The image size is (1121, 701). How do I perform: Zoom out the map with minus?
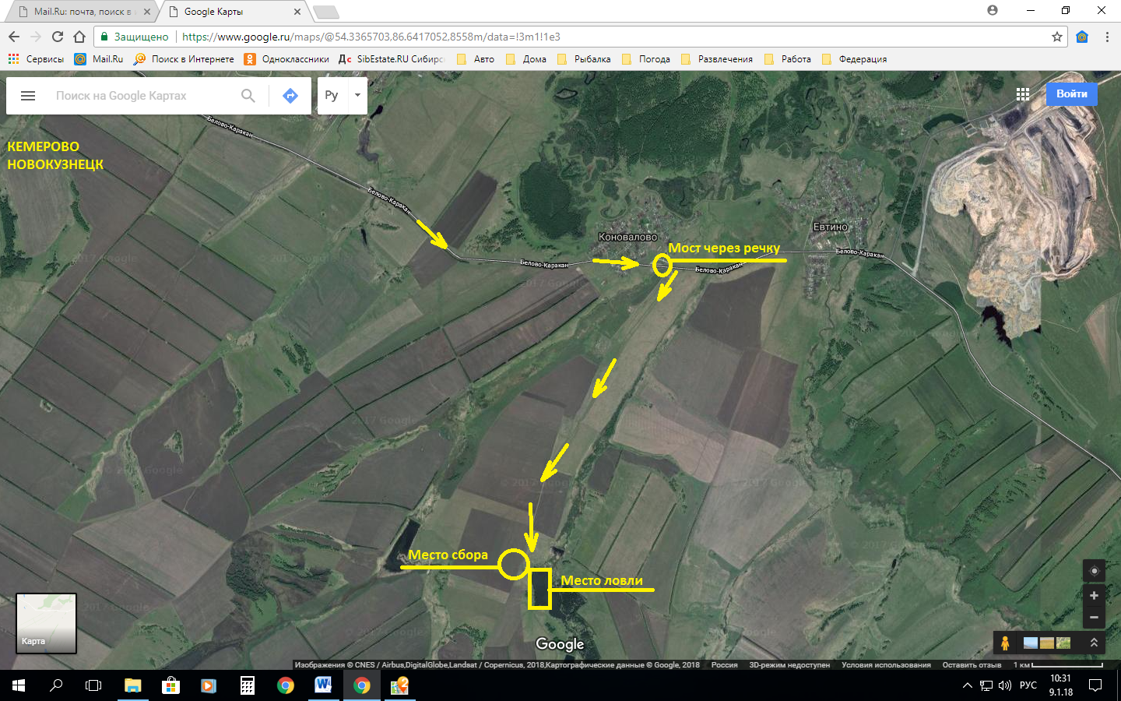pyautogui.click(x=1094, y=618)
